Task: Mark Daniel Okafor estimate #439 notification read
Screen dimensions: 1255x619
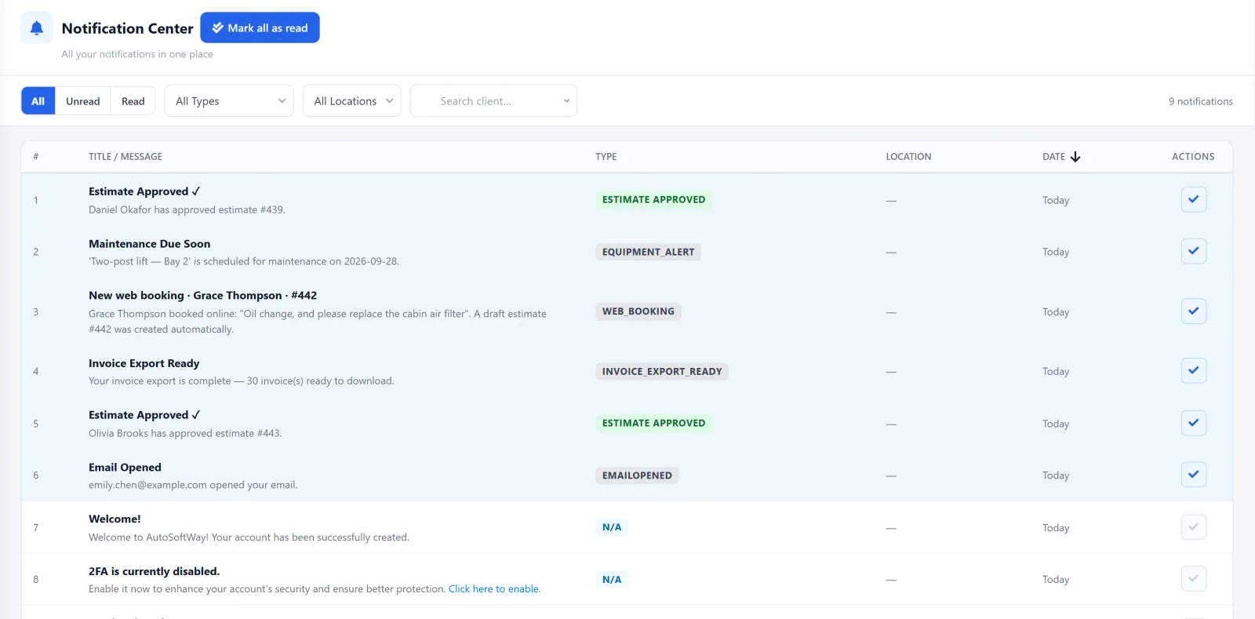Action: (1193, 199)
